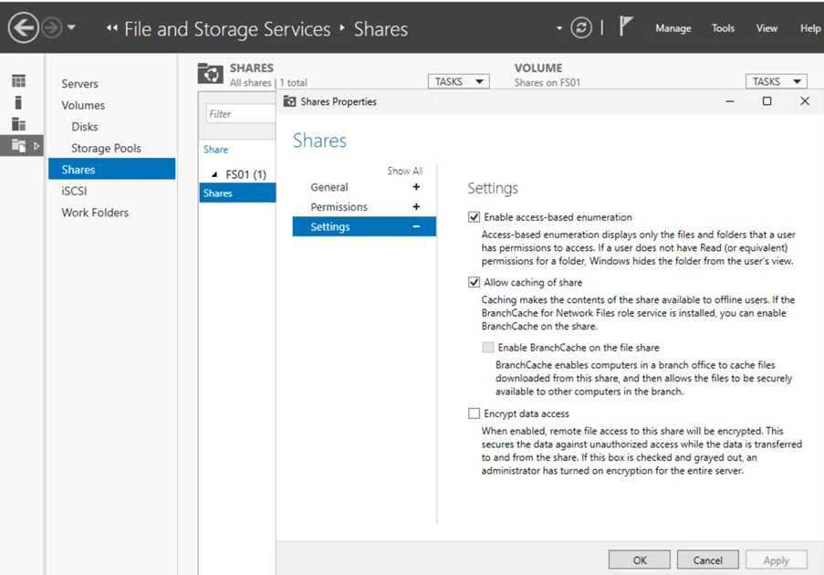Viewport: 824px width, 575px height.
Task: Click Show All in Shares Properties
Action: point(404,171)
